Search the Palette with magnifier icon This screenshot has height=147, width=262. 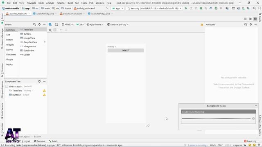[x=34, y=24]
